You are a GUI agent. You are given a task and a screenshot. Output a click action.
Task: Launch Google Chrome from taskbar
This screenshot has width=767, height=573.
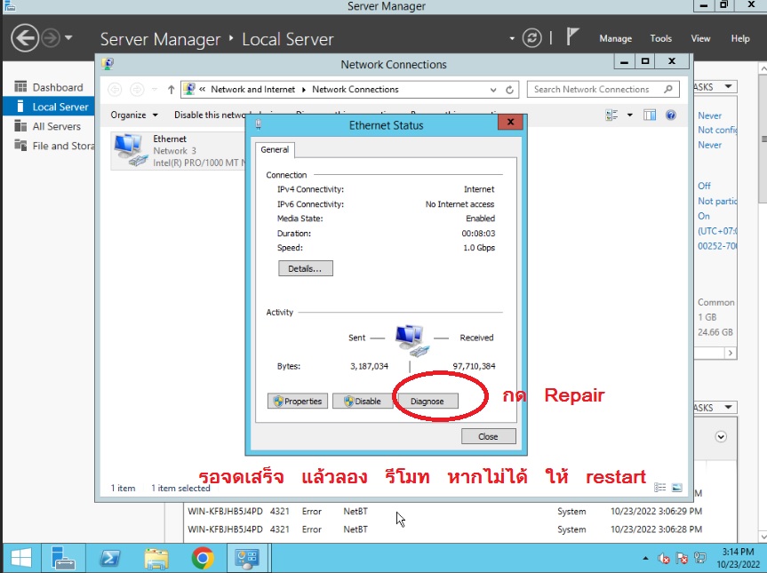203,558
